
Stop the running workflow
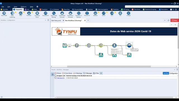point(175,20)
